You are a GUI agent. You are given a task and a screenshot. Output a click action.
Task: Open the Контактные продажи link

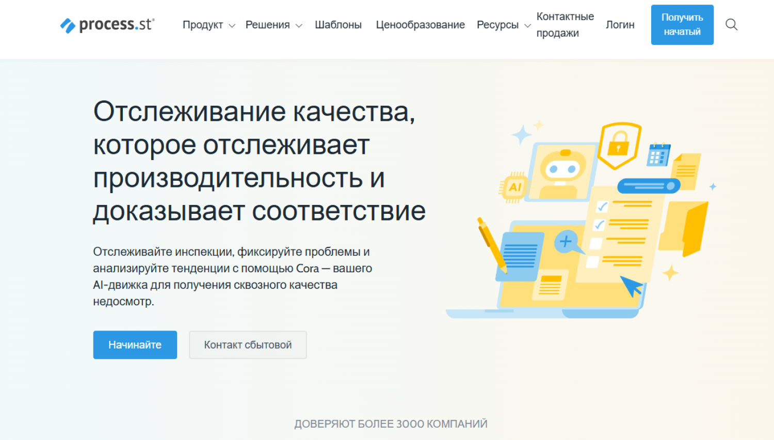[565, 25]
